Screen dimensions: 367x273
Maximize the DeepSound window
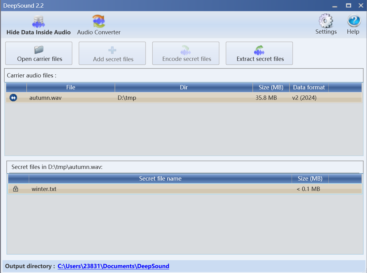click(x=349, y=6)
